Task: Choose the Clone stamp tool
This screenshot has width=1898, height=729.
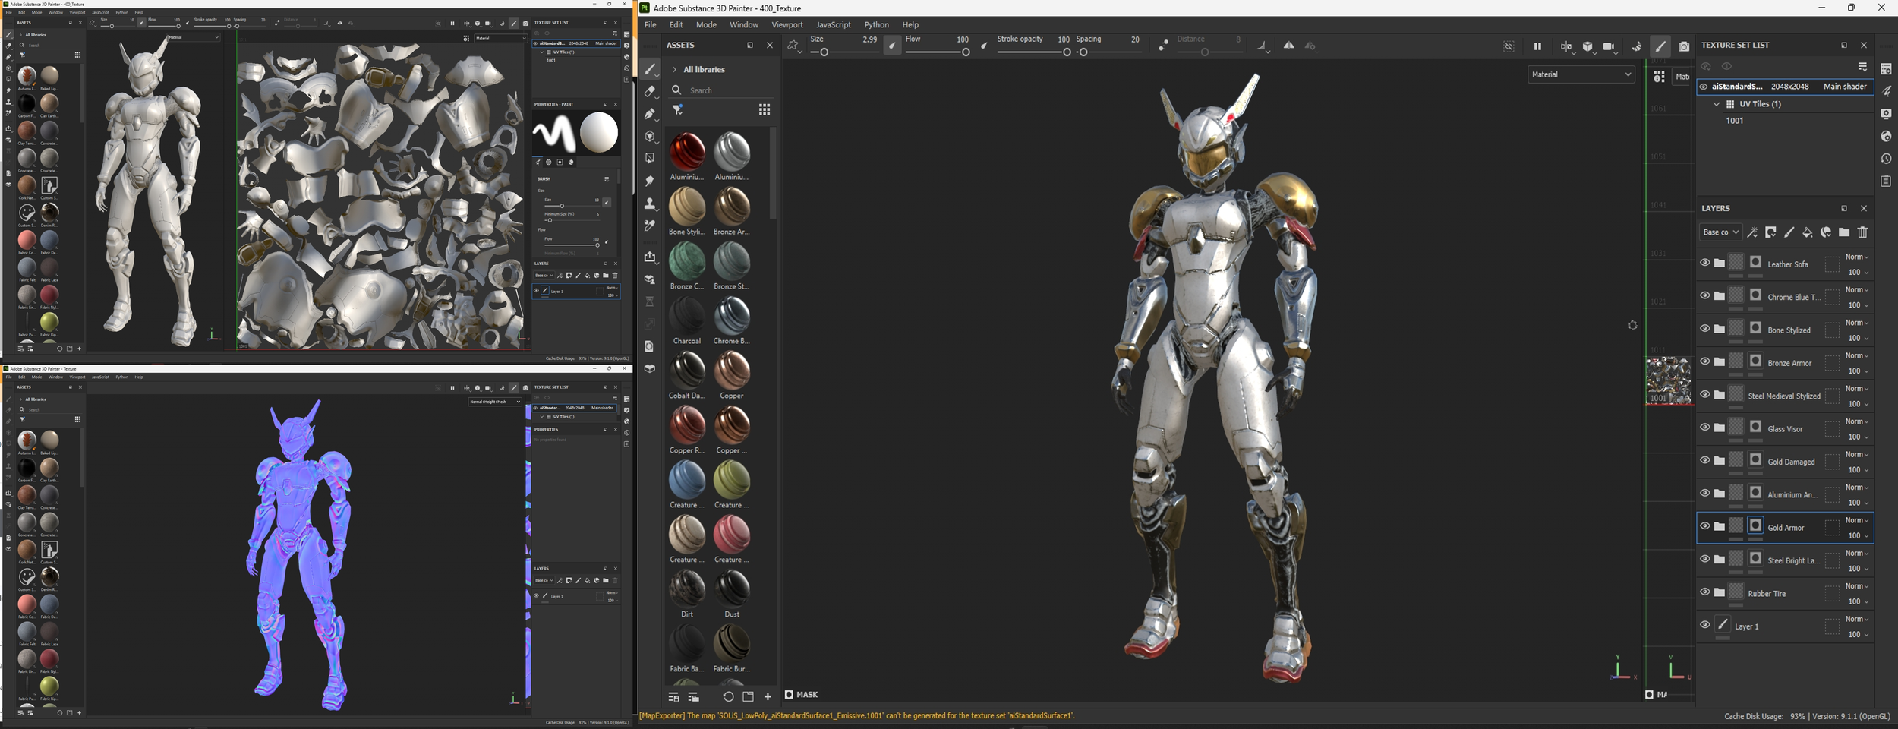Action: tap(649, 204)
